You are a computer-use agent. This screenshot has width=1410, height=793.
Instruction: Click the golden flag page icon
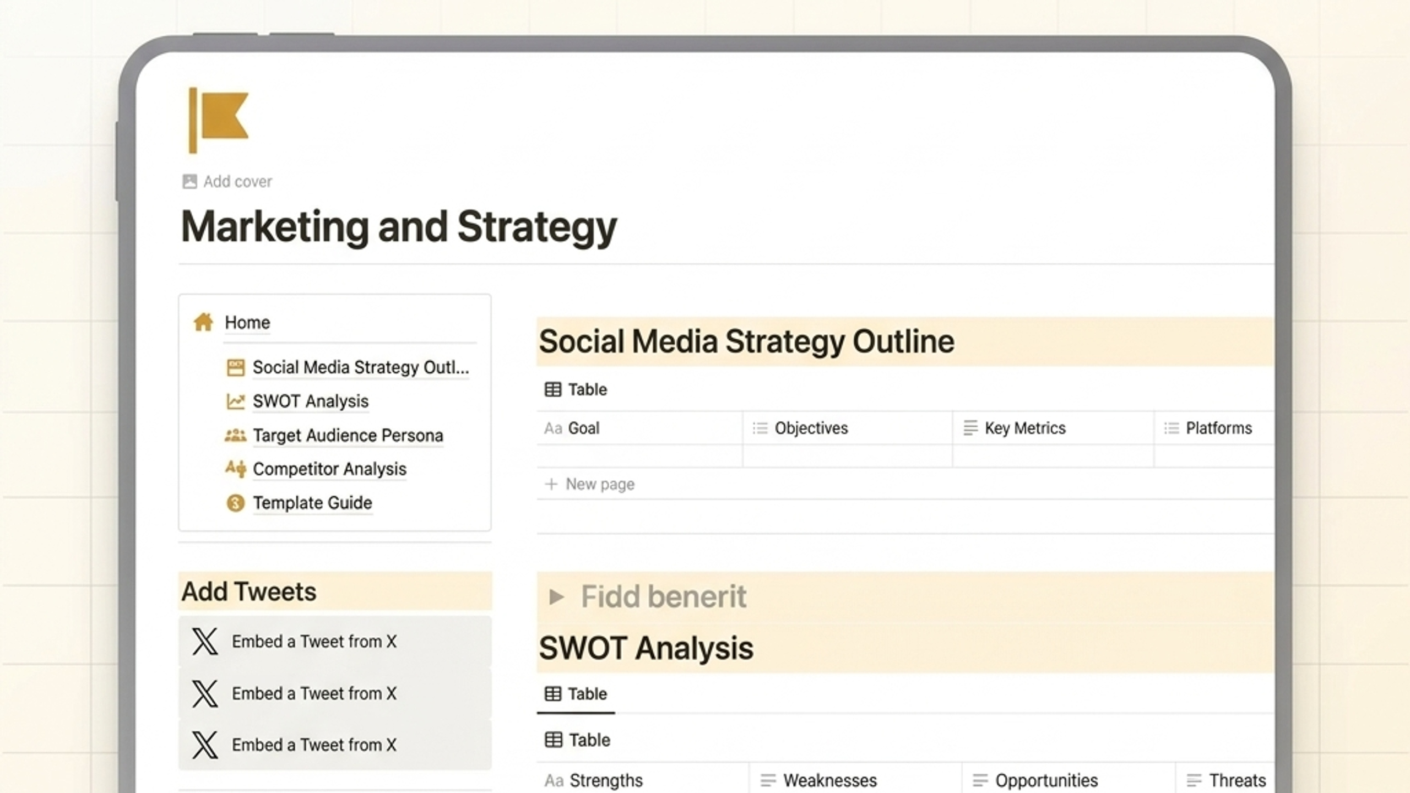click(x=218, y=120)
